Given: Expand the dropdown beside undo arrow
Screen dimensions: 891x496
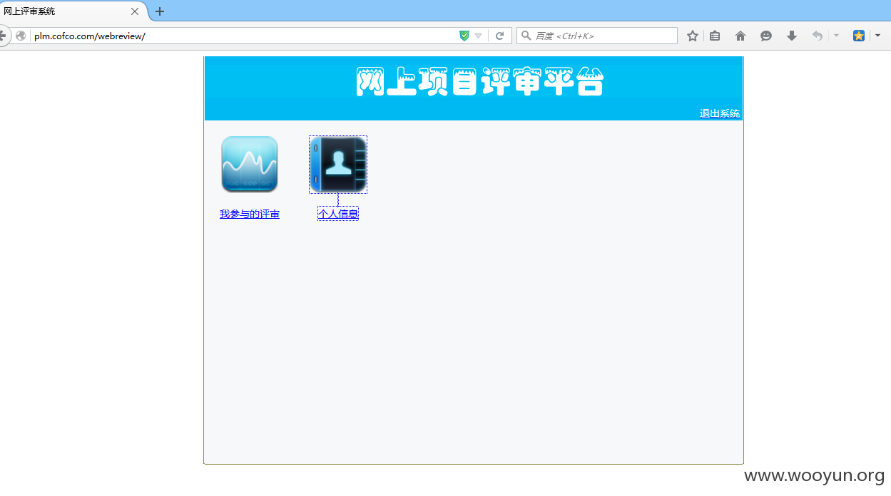Looking at the screenshot, I should pos(836,36).
